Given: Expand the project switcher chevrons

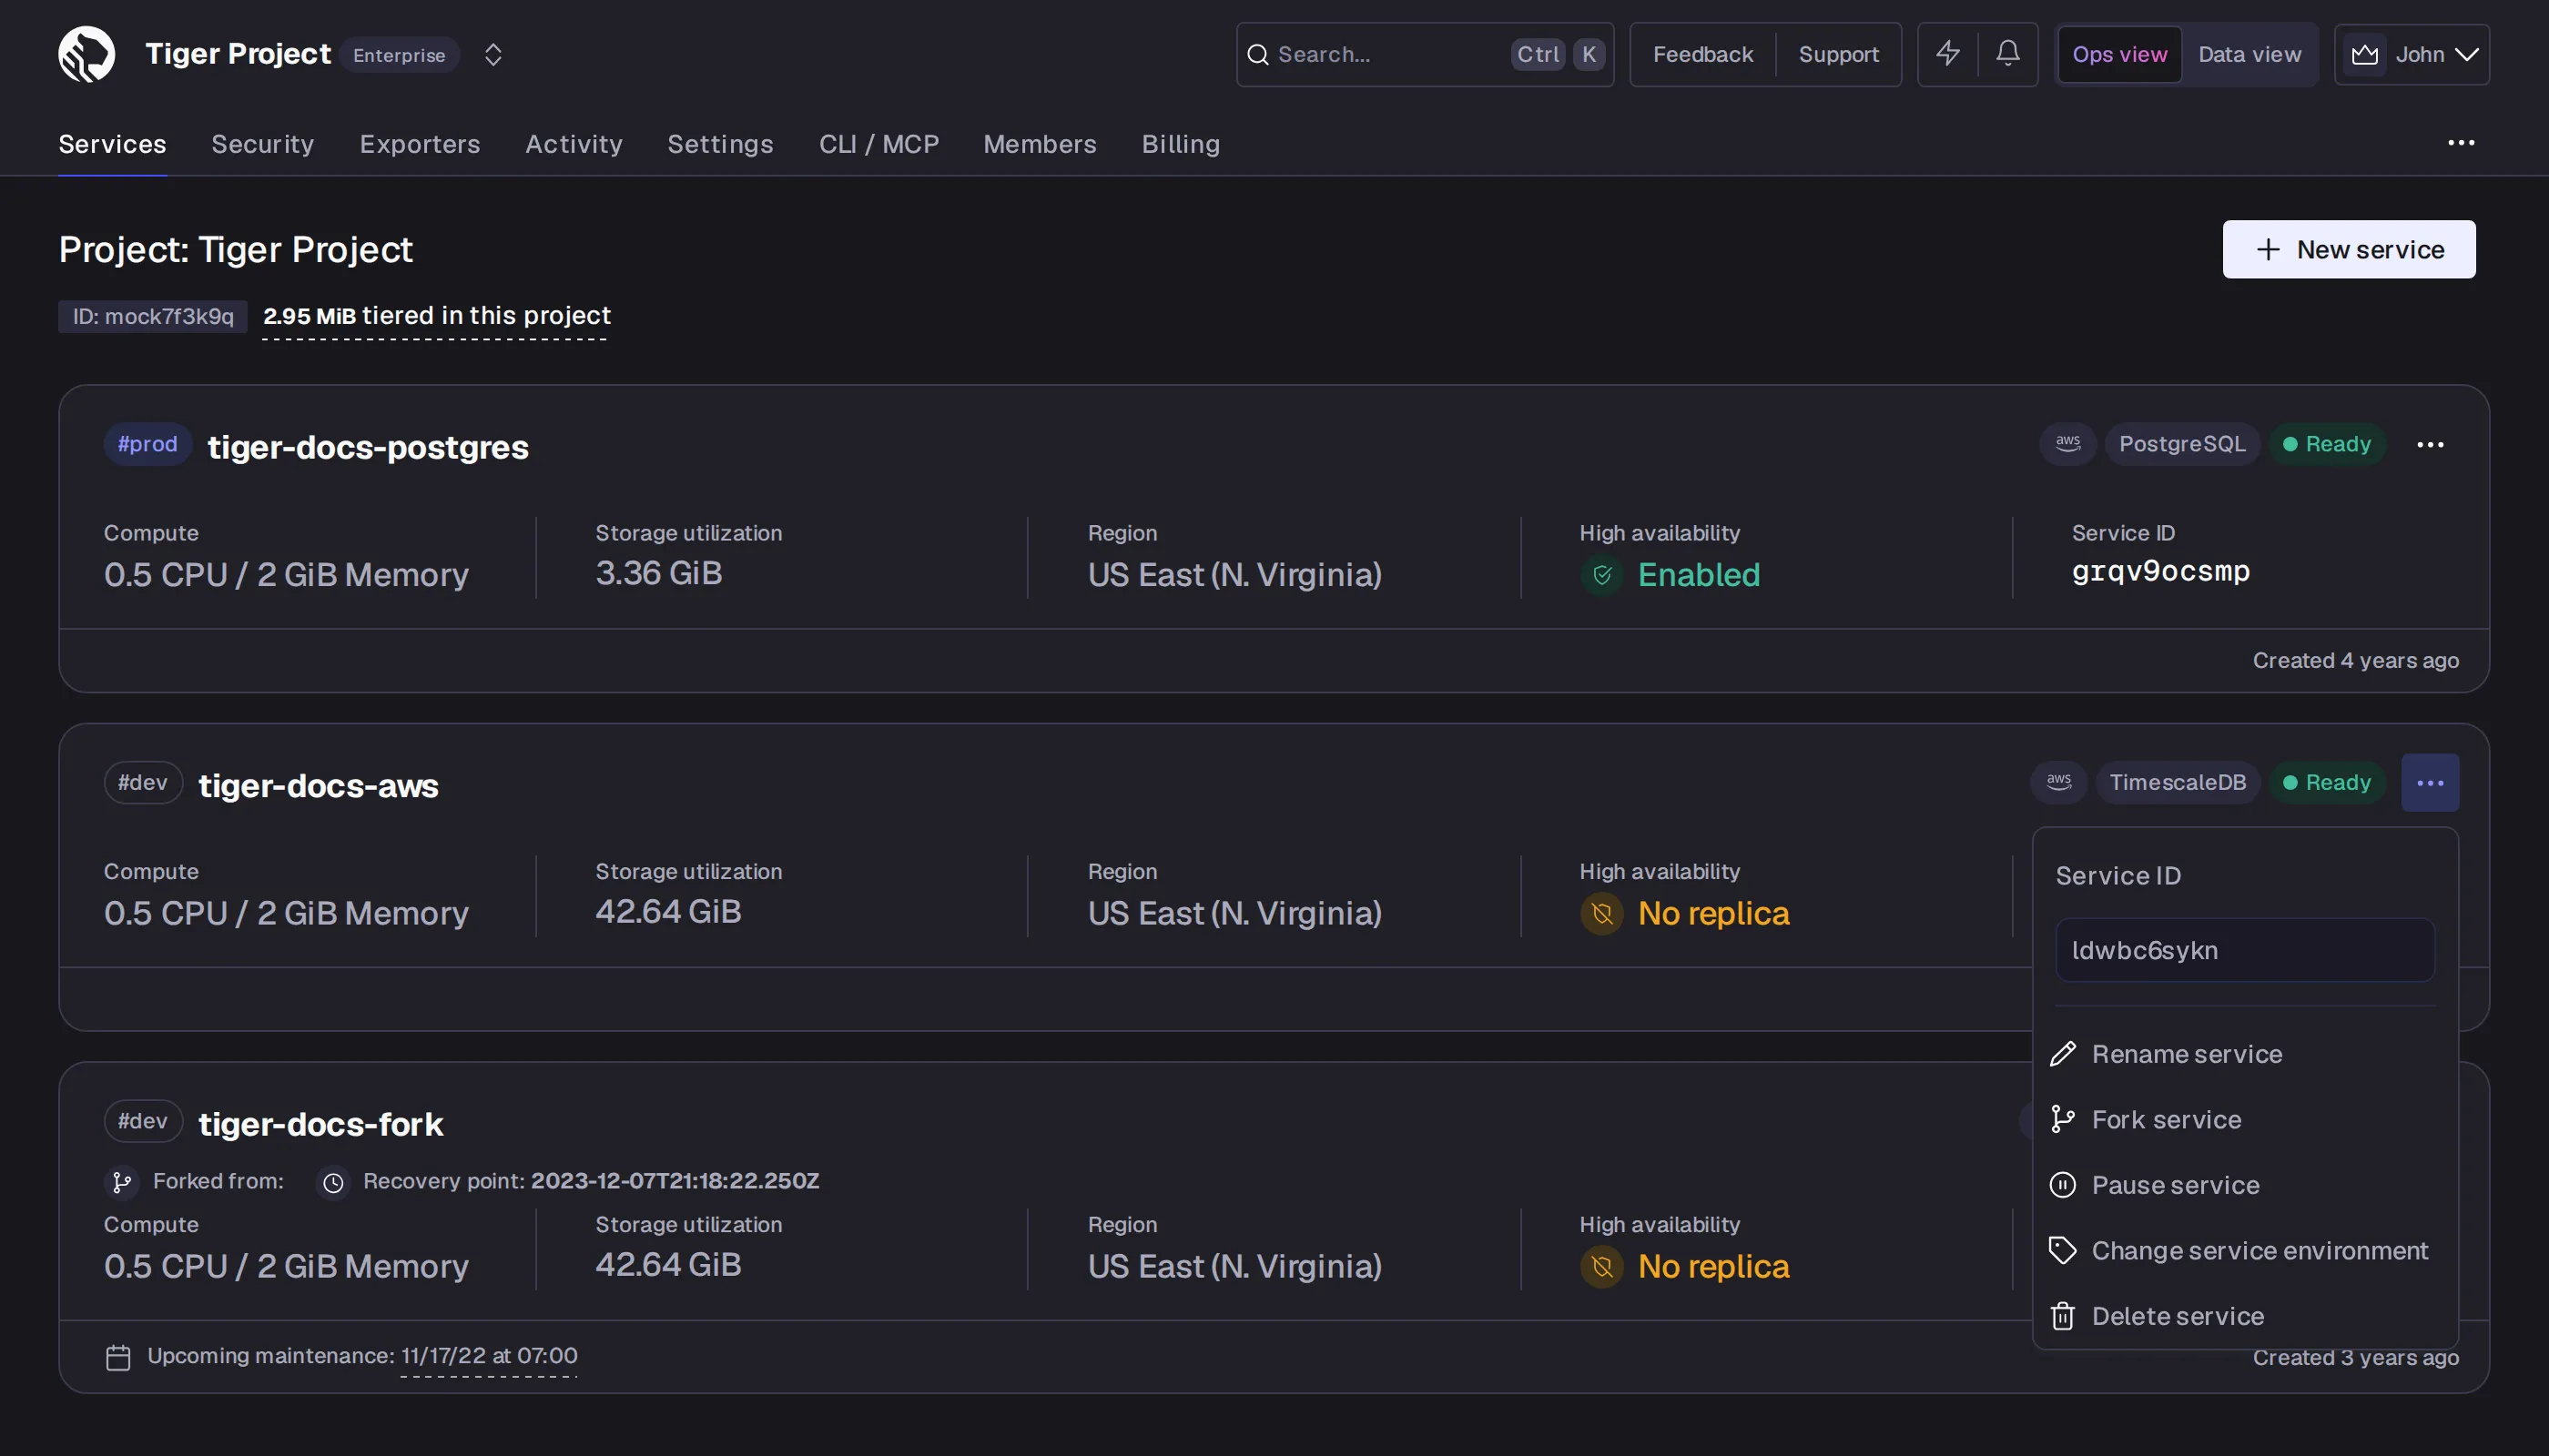Looking at the screenshot, I should 493,54.
